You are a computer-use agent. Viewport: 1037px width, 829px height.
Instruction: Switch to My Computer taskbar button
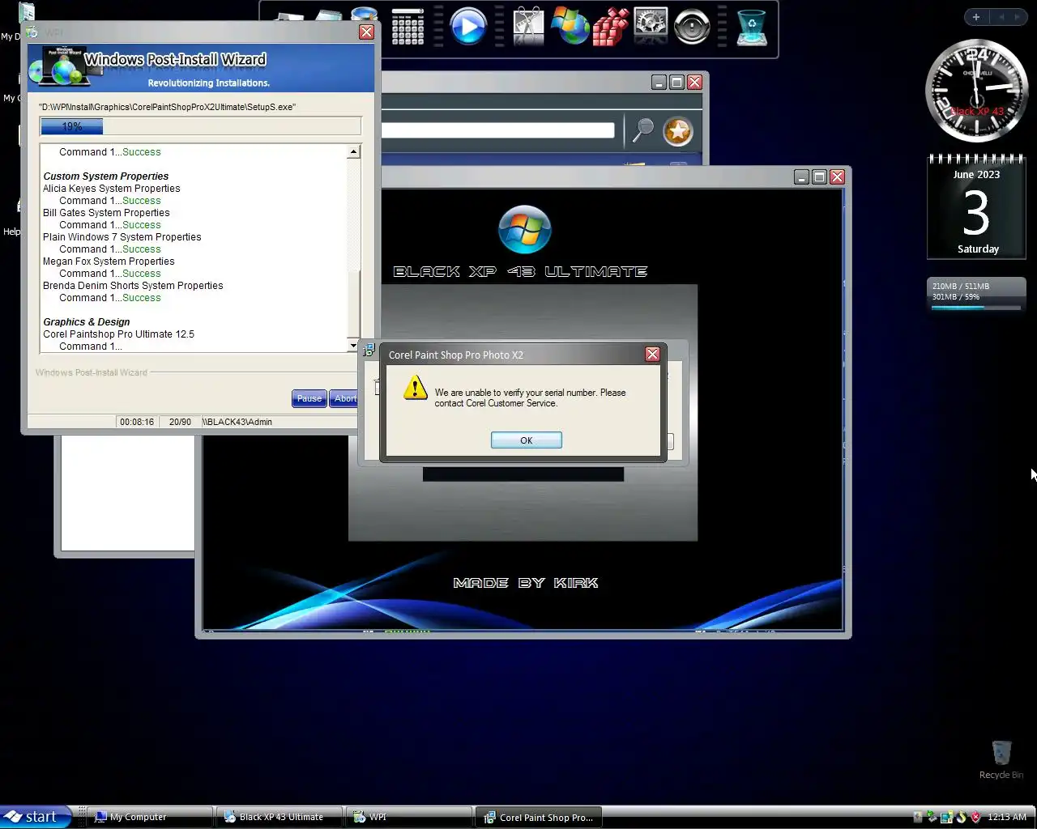click(x=151, y=817)
